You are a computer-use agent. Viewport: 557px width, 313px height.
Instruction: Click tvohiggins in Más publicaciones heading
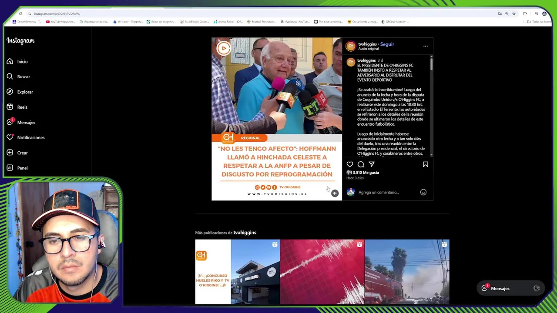245,233
